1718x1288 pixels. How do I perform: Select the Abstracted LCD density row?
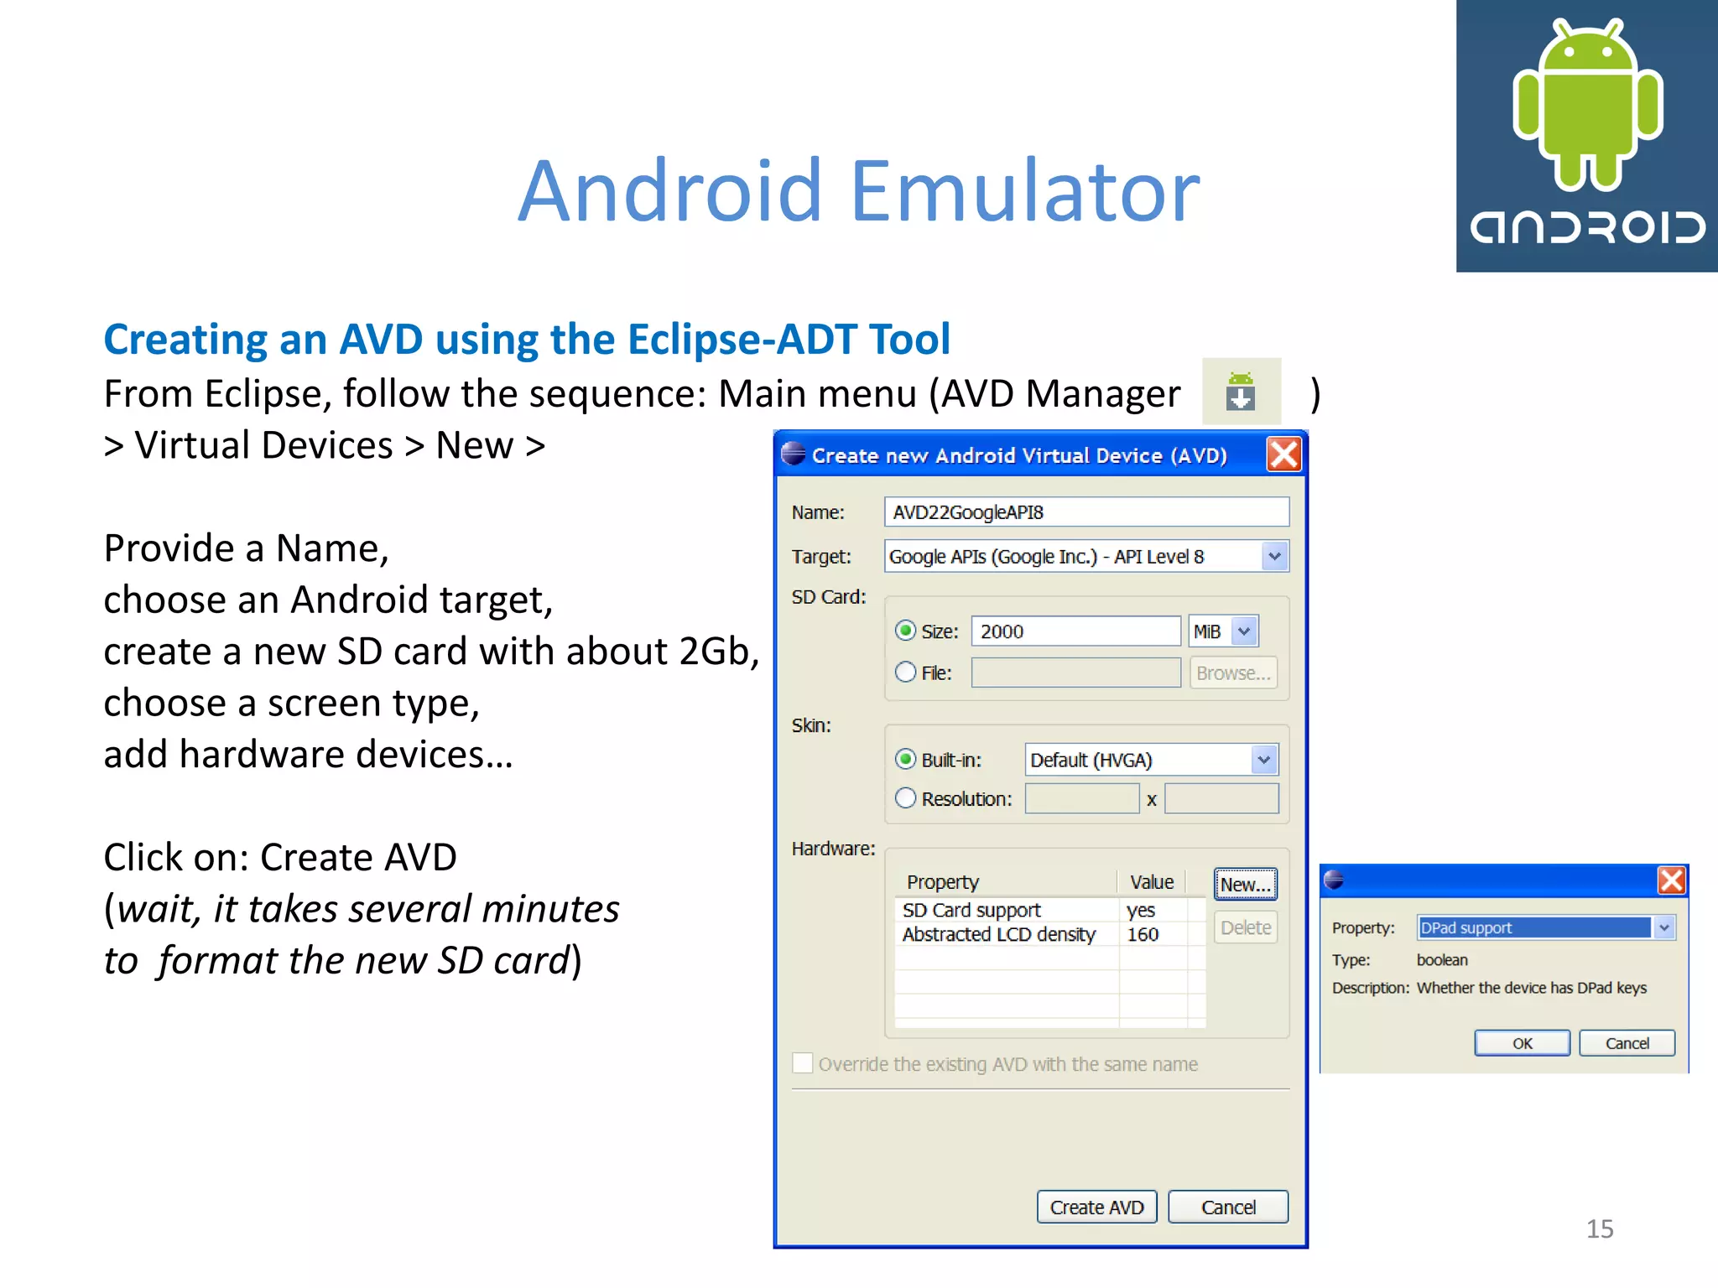(x=1049, y=934)
